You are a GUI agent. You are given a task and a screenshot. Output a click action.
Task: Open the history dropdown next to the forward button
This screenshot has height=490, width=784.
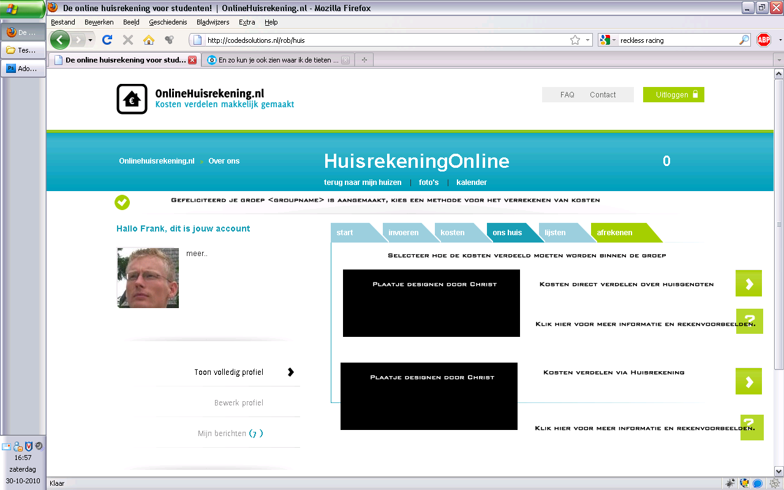point(91,40)
